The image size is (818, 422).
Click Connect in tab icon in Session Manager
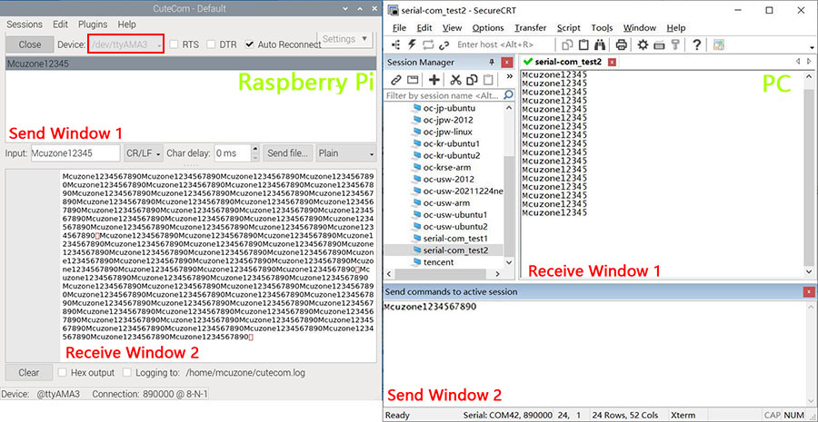(x=413, y=80)
